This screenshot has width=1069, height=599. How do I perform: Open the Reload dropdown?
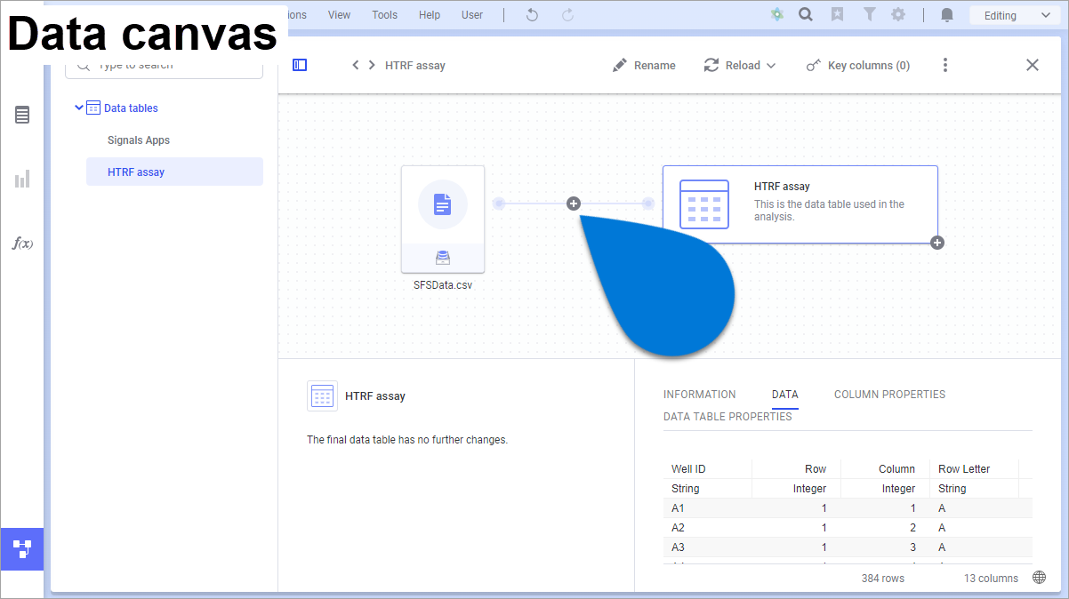pos(740,65)
